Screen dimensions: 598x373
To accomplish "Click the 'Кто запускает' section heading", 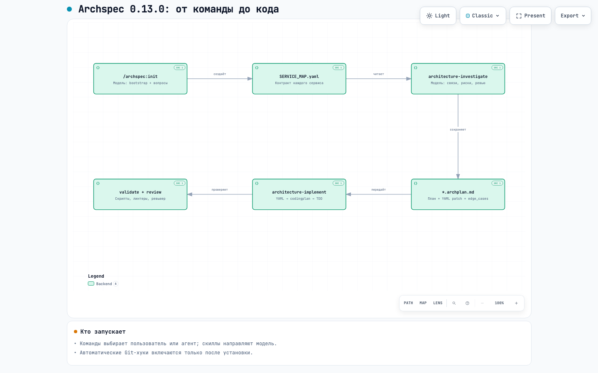I will point(103,332).
